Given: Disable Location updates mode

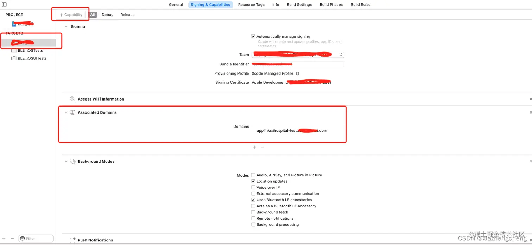Looking at the screenshot, I should (x=253, y=181).
